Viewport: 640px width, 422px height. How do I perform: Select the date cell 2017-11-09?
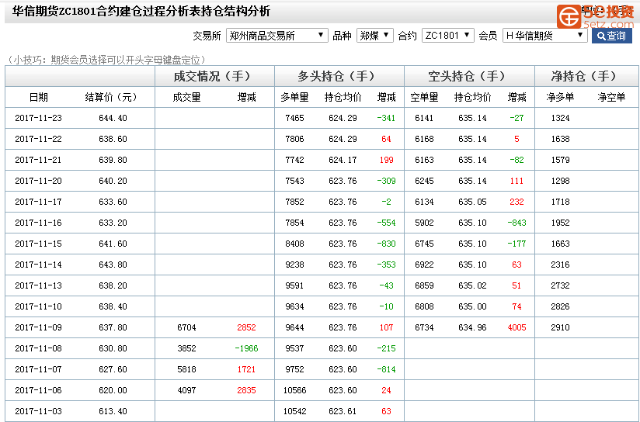(x=38, y=327)
